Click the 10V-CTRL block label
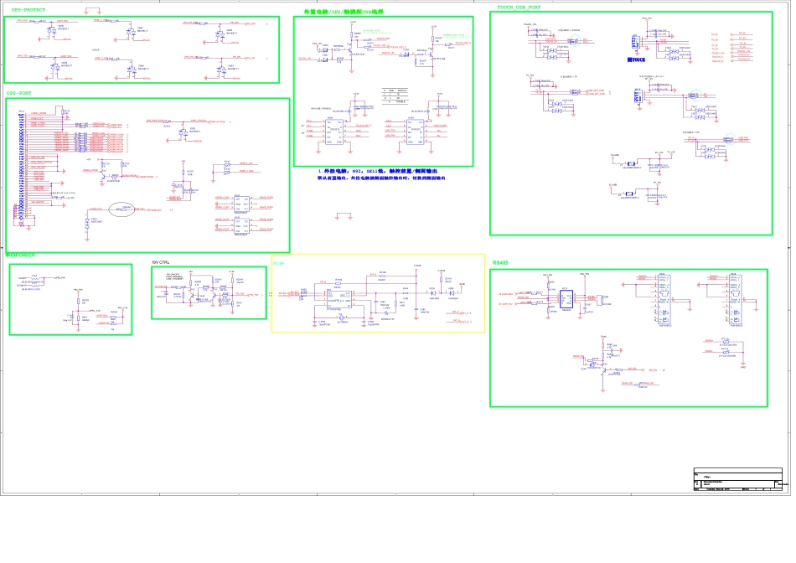796x563 pixels. pyautogui.click(x=160, y=262)
